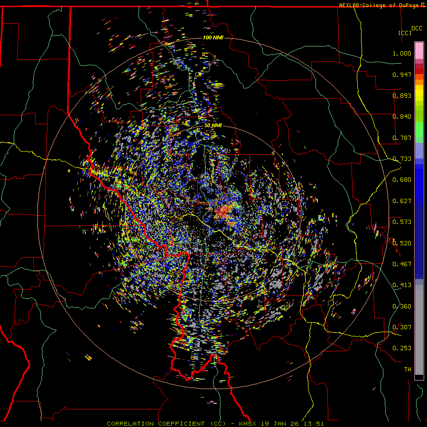Pick the bright blue segment of the color bar
This screenshot has width=427, height=427.
419,185
